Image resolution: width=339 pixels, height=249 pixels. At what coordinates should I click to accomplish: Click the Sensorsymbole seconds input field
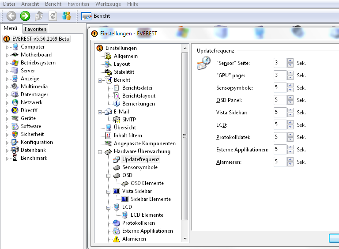280,87
